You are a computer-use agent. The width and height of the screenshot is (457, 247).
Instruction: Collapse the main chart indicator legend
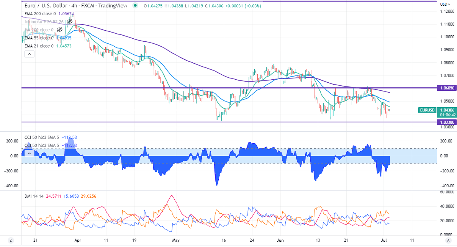coord(29,54)
